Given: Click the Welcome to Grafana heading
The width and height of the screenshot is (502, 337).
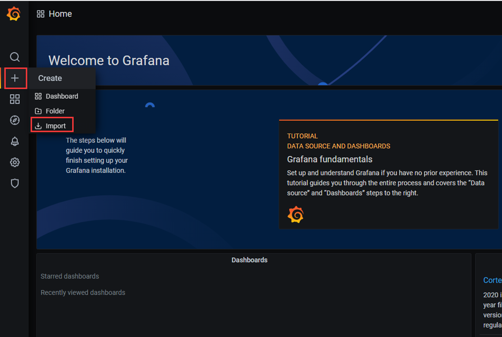Looking at the screenshot, I should (109, 61).
